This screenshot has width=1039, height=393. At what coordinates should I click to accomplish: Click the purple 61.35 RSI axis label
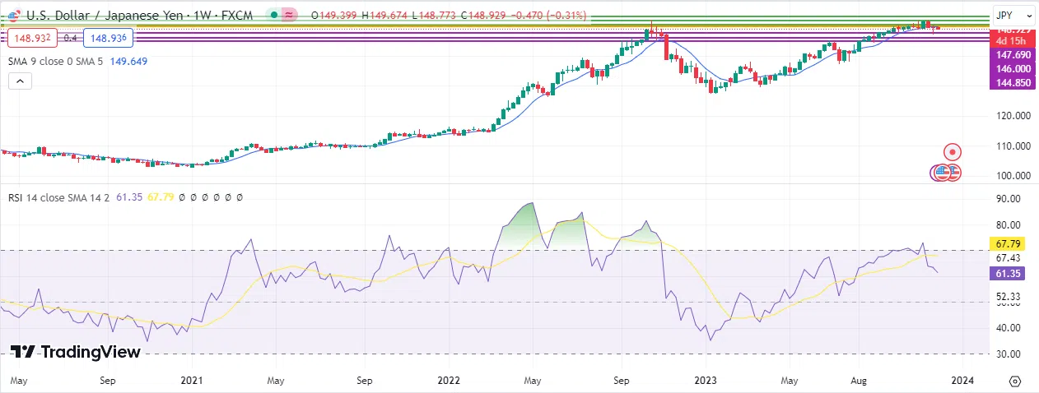(1013, 272)
